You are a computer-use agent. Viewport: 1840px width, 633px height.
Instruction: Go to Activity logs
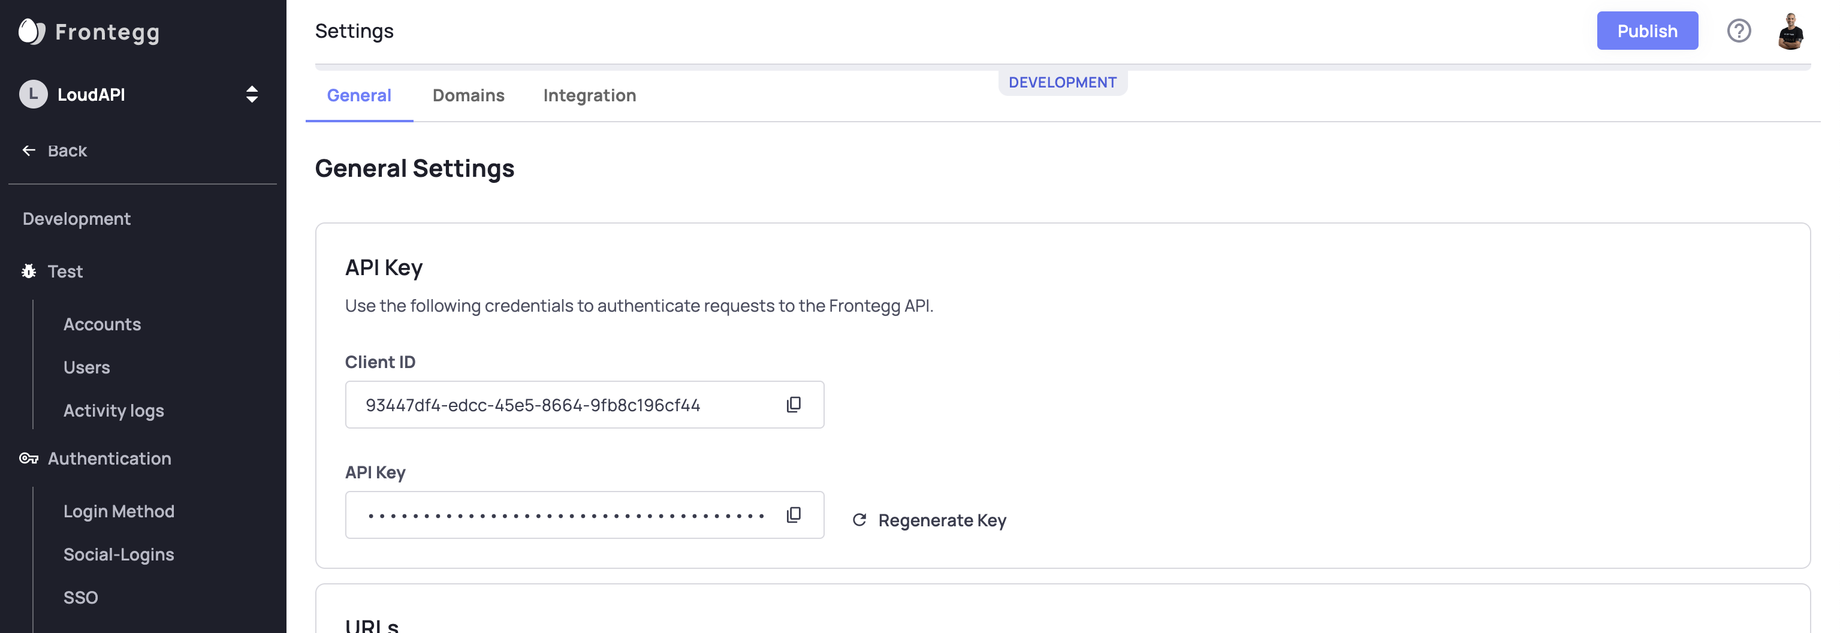click(x=113, y=411)
